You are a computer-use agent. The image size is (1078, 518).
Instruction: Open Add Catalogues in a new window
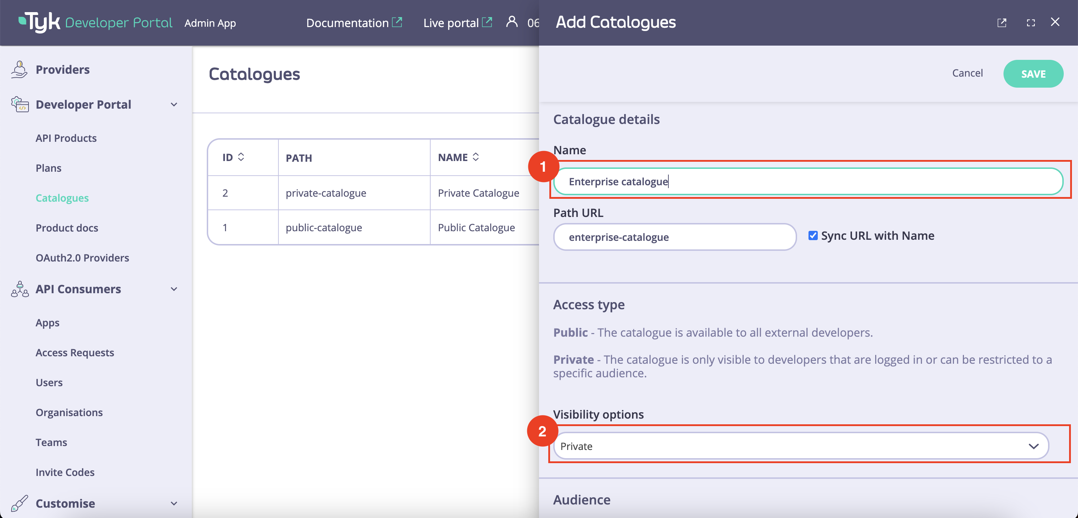click(1002, 22)
